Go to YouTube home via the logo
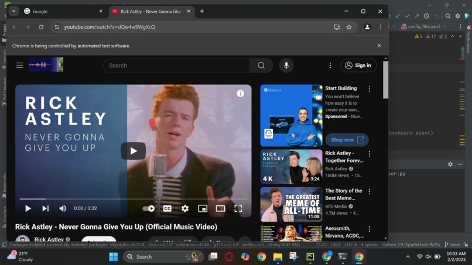This screenshot has height=265, width=472. (x=46, y=65)
